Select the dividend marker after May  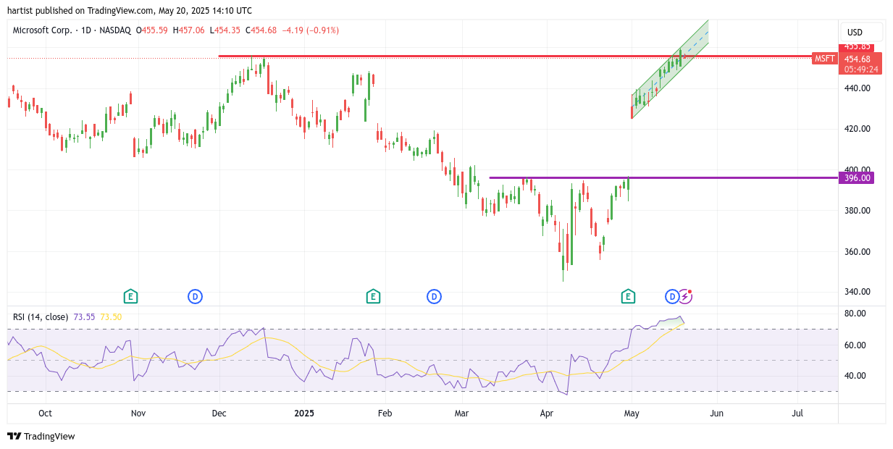coord(672,296)
